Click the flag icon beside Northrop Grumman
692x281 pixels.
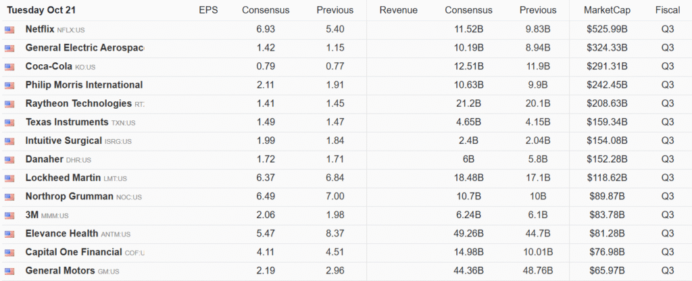(9, 197)
